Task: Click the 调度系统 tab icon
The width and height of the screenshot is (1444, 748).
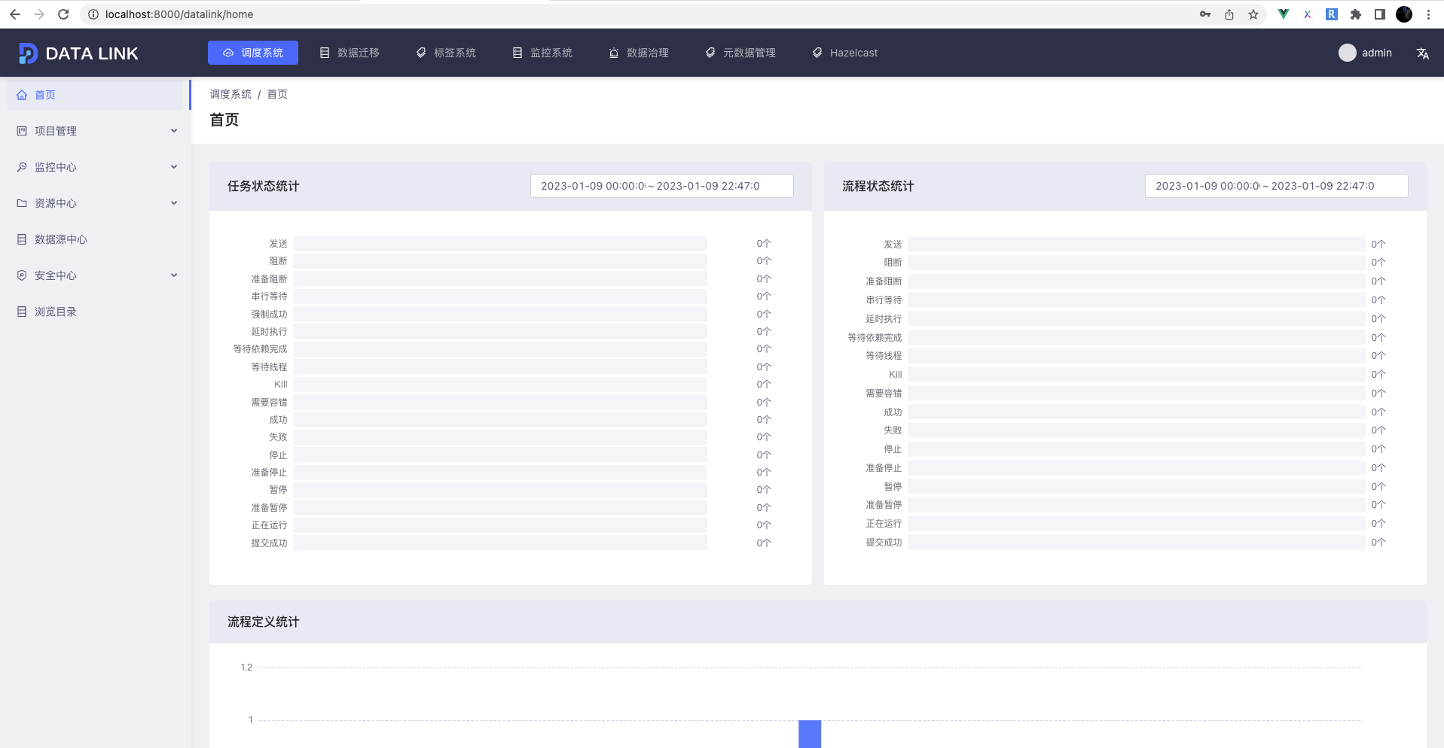Action: pyautogui.click(x=228, y=53)
